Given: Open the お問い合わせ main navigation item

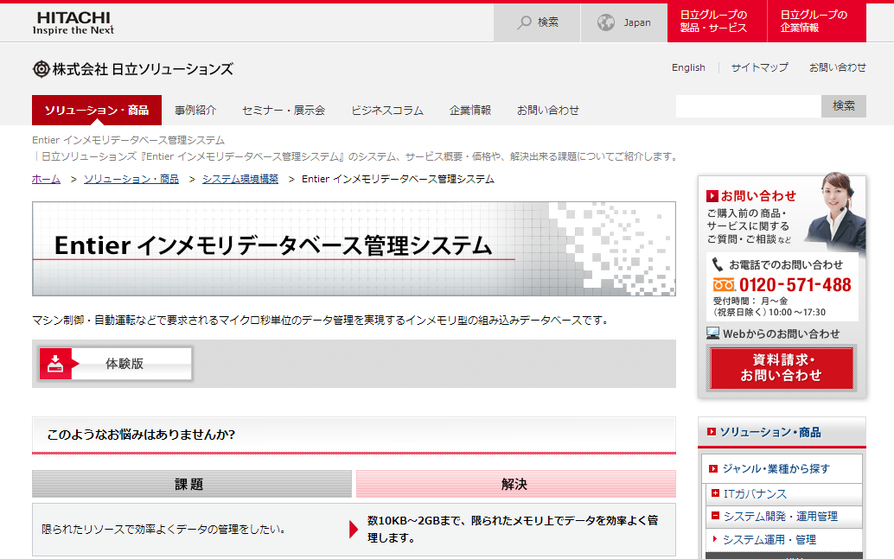Looking at the screenshot, I should point(548,110).
